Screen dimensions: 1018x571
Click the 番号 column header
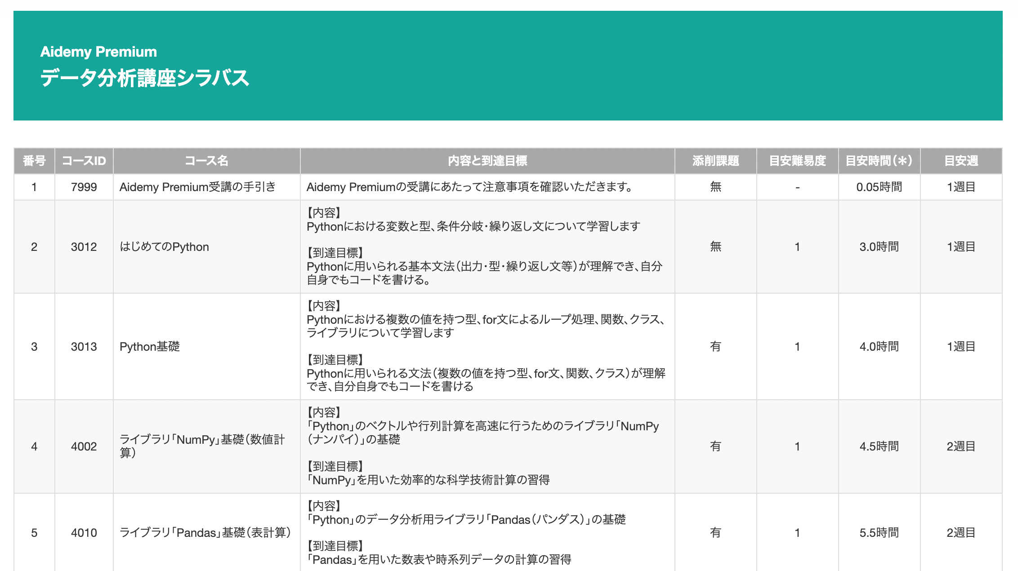click(34, 161)
